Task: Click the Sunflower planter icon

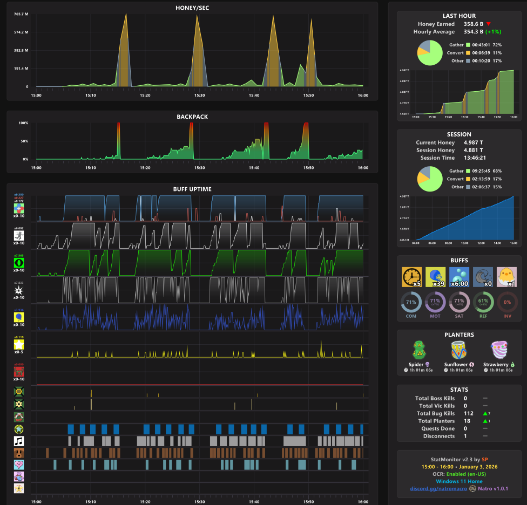Action: [x=459, y=350]
